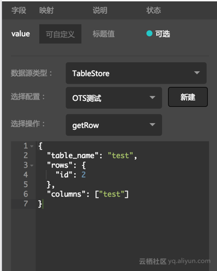Screen dimensions: 217x271
Task: Click the 说明 column header
Action: click(100, 10)
